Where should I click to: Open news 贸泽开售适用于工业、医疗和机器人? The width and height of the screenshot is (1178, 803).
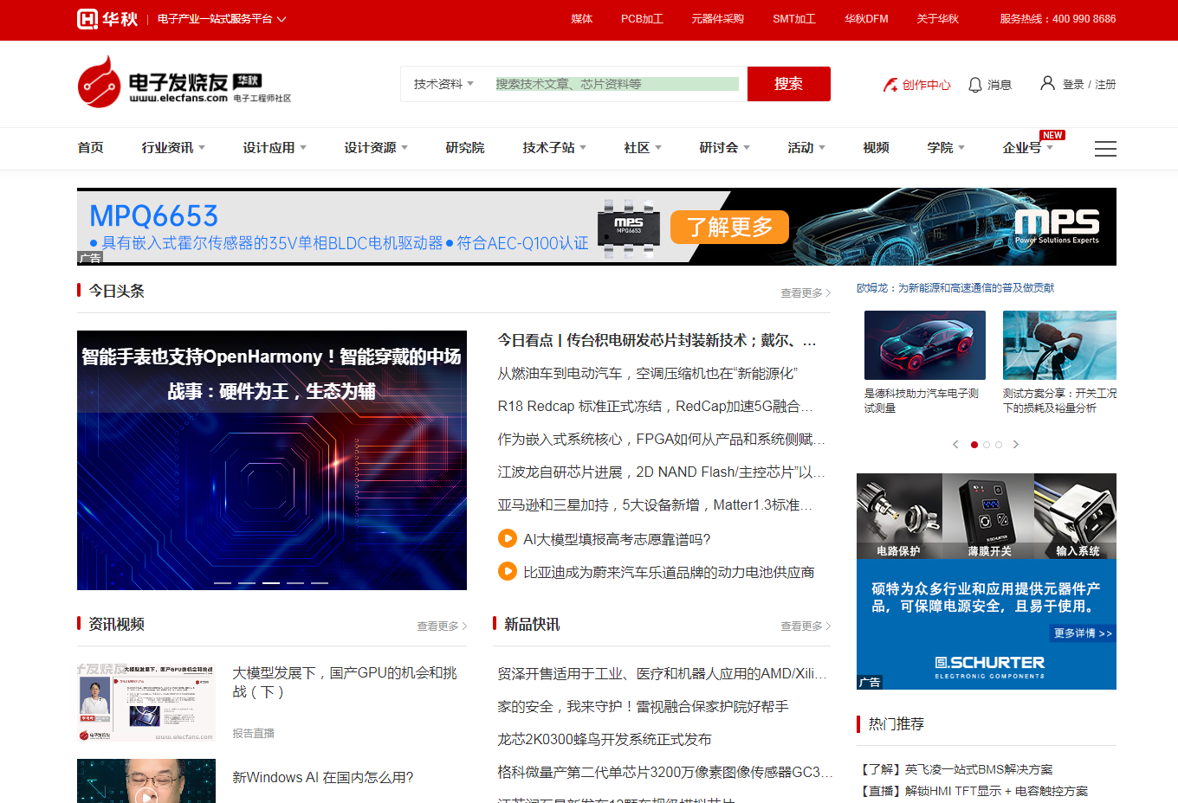click(662, 673)
